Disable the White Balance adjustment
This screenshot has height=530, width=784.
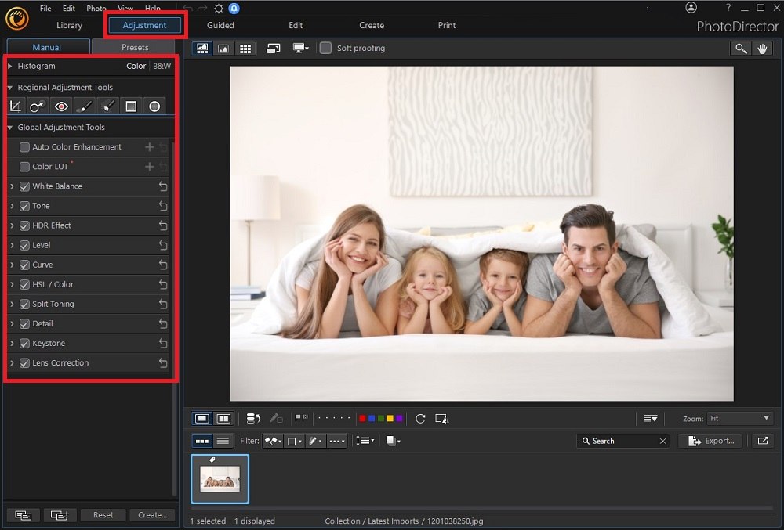tap(25, 186)
